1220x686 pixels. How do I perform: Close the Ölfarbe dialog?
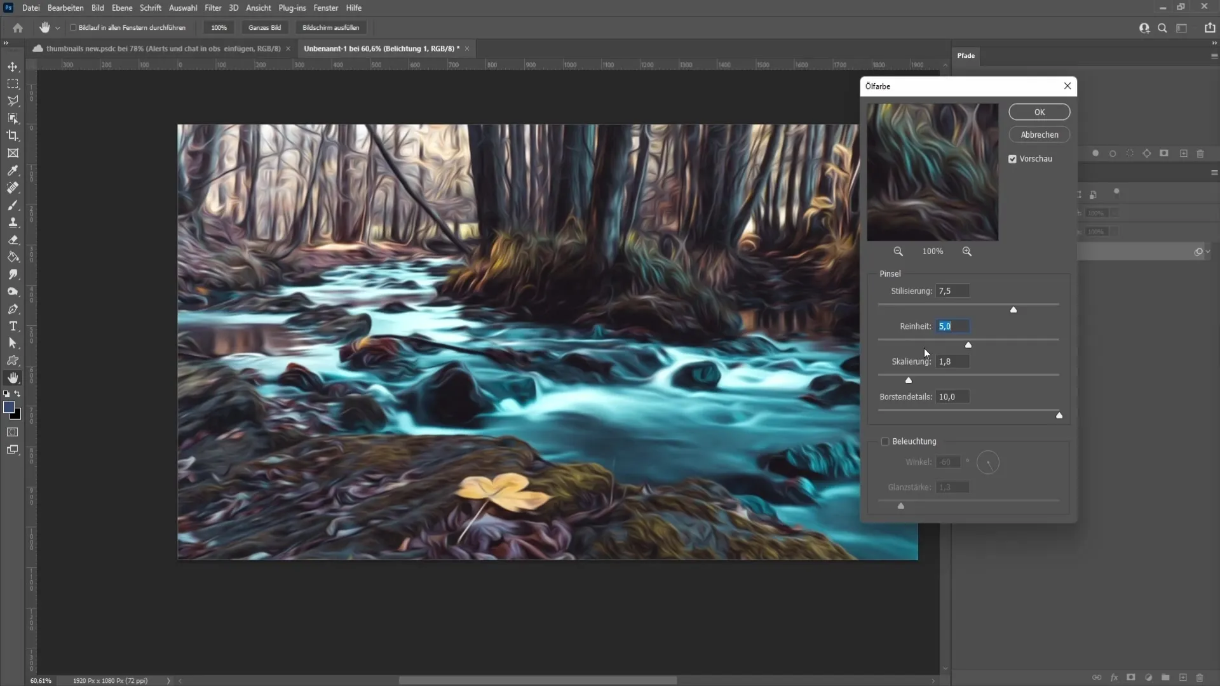point(1067,86)
